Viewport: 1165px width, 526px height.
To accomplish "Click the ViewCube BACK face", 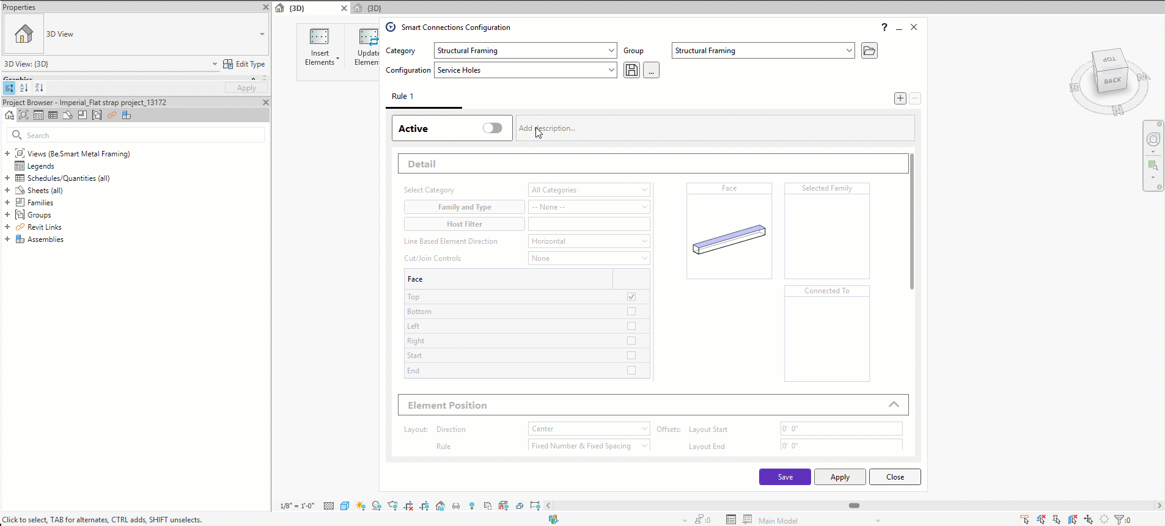I will tap(1112, 81).
